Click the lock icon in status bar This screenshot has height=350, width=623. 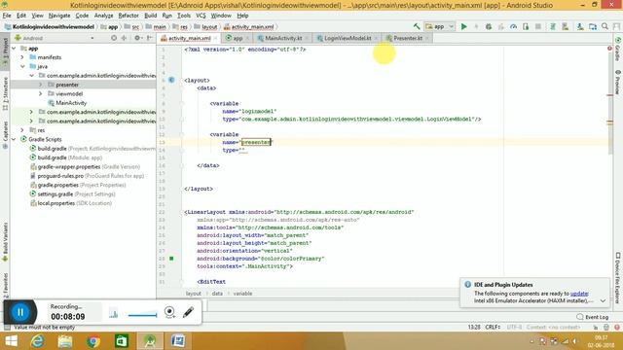596,328
